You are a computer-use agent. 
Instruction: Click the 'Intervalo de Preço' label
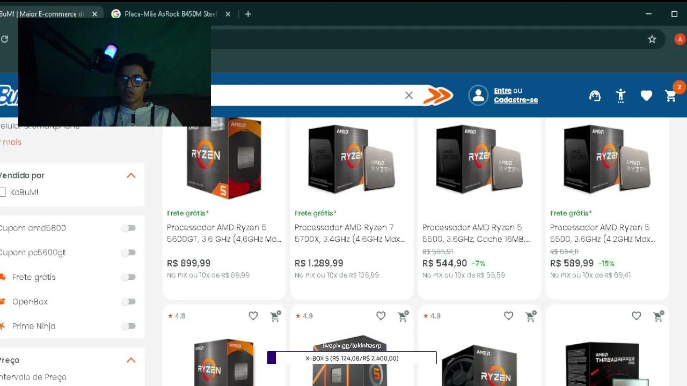33,377
